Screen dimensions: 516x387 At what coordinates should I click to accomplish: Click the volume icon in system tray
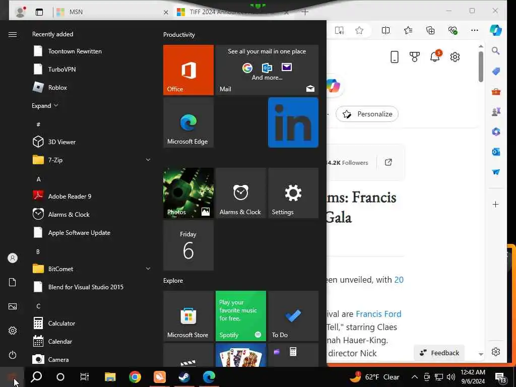[x=451, y=377]
